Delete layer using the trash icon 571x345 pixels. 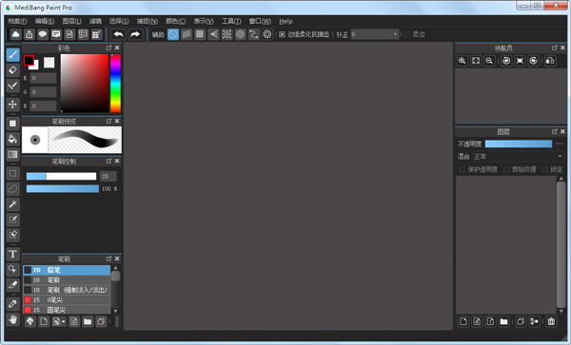click(x=551, y=321)
